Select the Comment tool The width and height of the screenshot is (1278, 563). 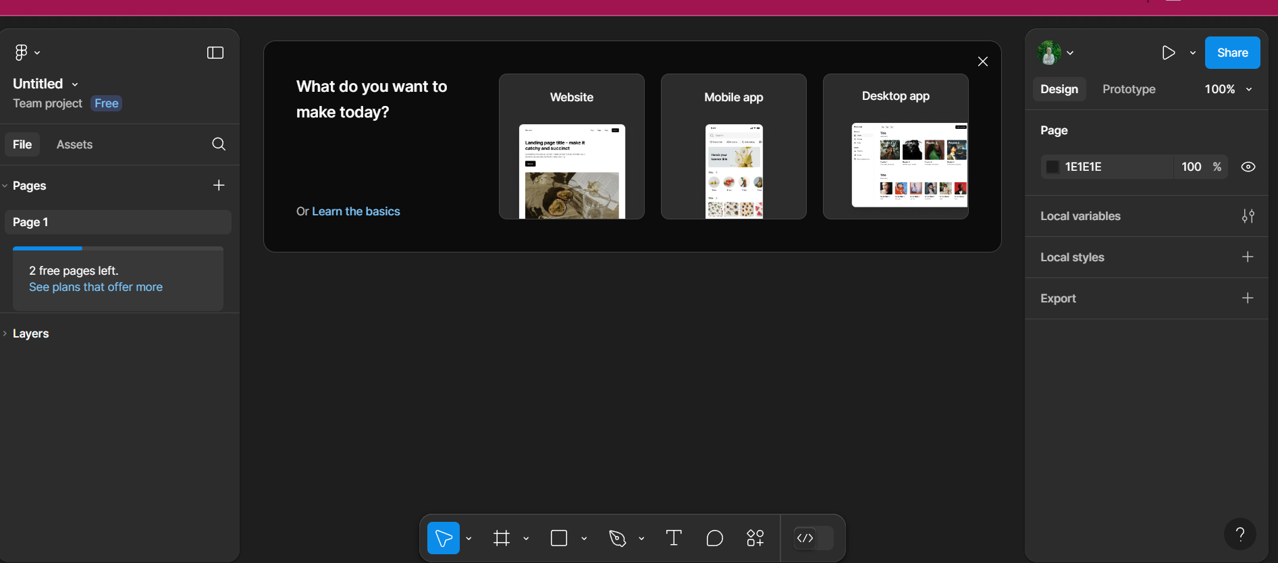pyautogui.click(x=715, y=538)
